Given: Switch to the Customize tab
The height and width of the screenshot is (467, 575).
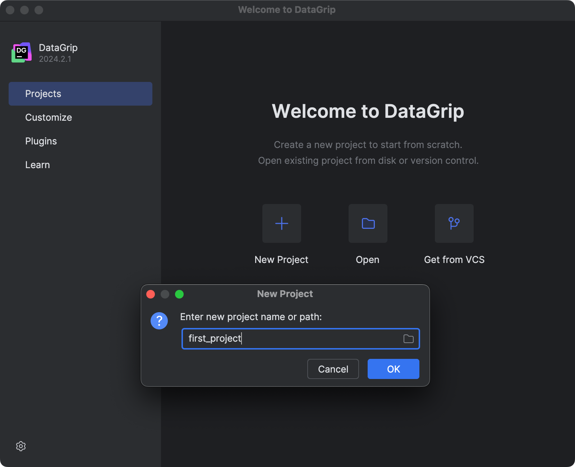Looking at the screenshot, I should coord(49,117).
